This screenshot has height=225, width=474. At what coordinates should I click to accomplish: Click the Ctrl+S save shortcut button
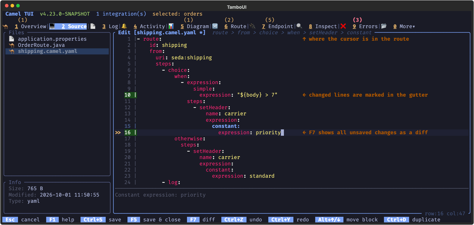pos(93,220)
